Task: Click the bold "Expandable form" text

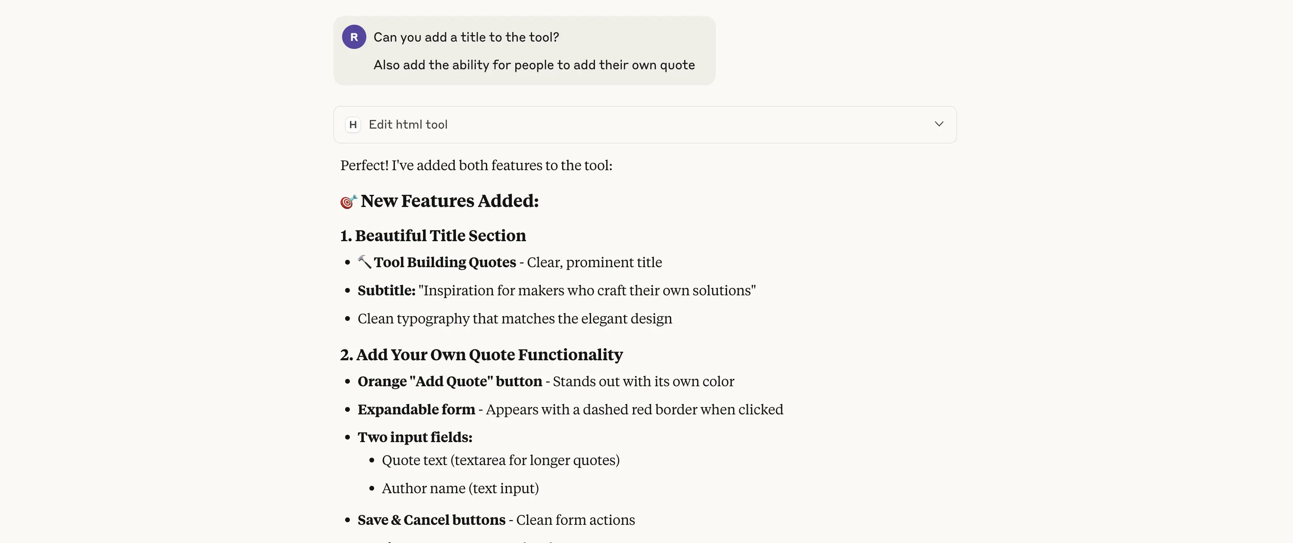Action: coord(416,410)
